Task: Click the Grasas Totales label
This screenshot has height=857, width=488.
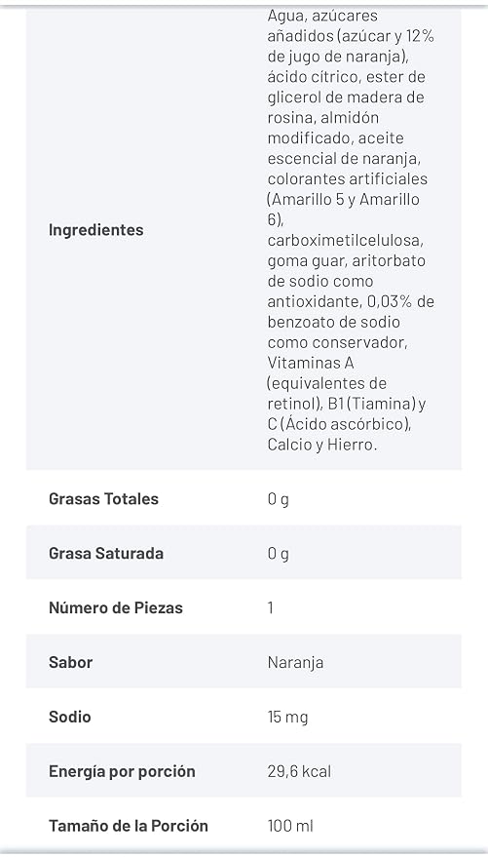Action: [103, 499]
